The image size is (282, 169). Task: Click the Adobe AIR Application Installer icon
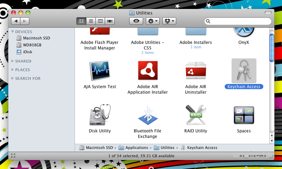click(x=148, y=71)
